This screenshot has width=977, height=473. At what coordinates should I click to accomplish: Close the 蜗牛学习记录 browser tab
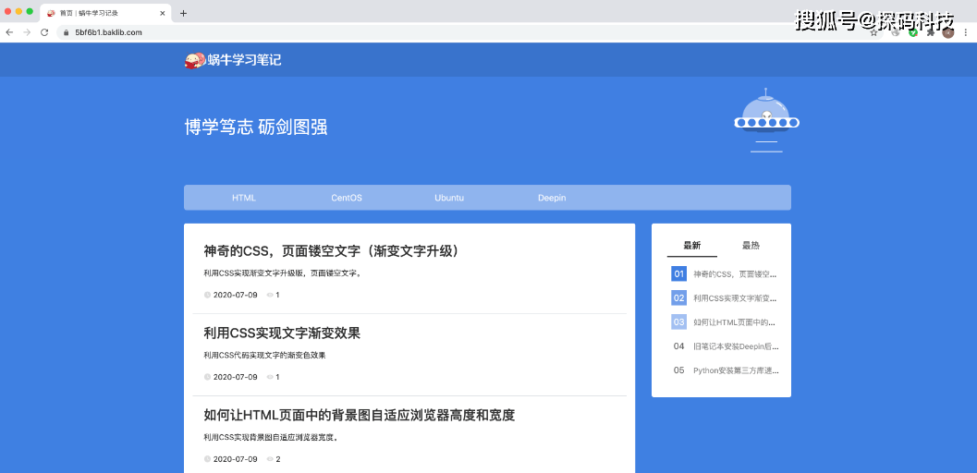click(163, 13)
